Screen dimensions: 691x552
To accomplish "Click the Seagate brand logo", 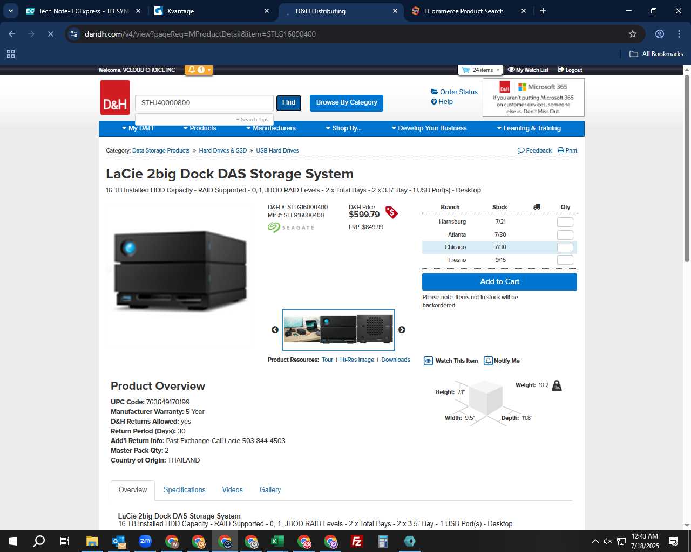I will [x=291, y=227].
